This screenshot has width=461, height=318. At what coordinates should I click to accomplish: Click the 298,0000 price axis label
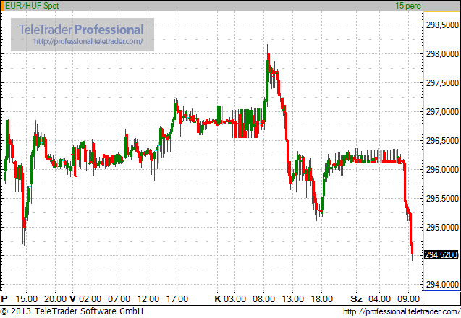click(x=442, y=54)
